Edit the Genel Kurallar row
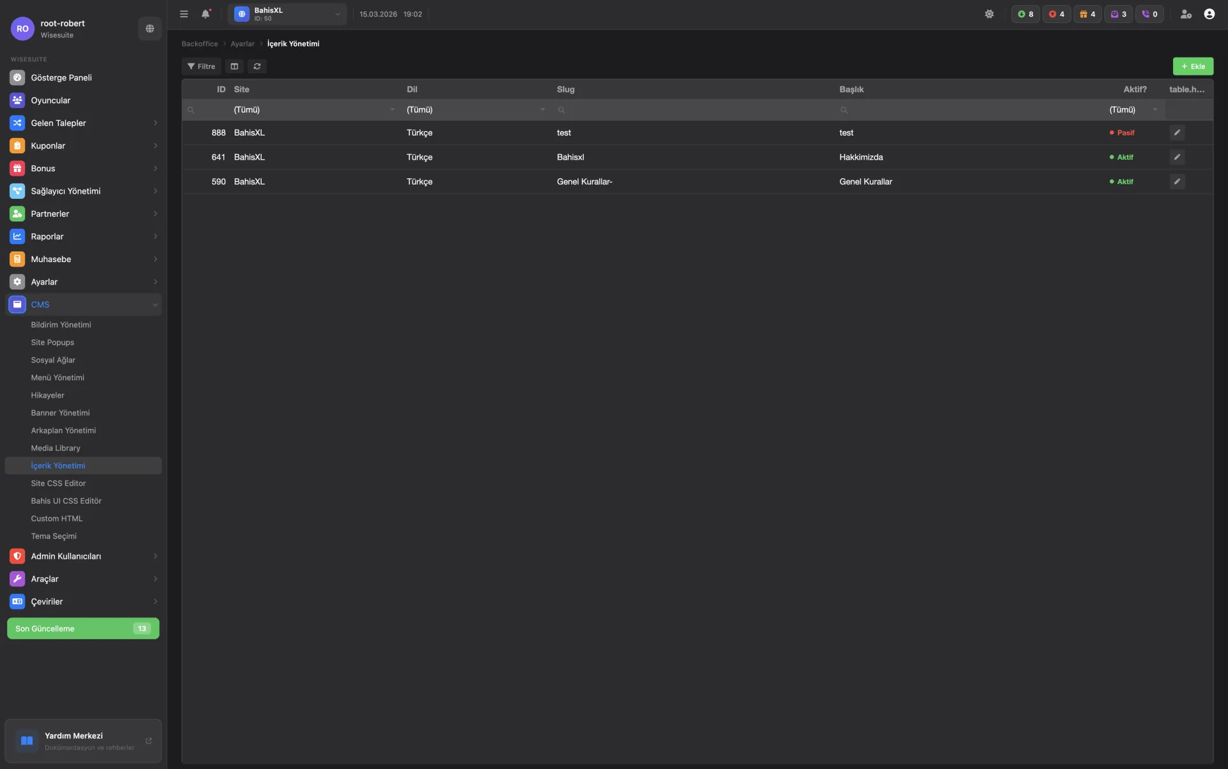This screenshot has height=769, width=1228. coord(1177,182)
